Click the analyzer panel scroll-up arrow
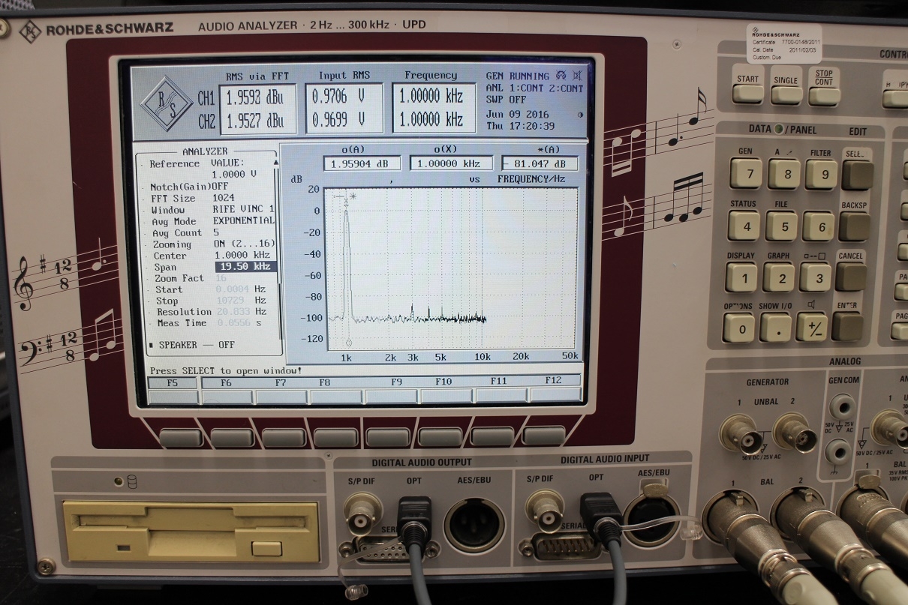Screen dimensions: 908x605 (x=278, y=161)
